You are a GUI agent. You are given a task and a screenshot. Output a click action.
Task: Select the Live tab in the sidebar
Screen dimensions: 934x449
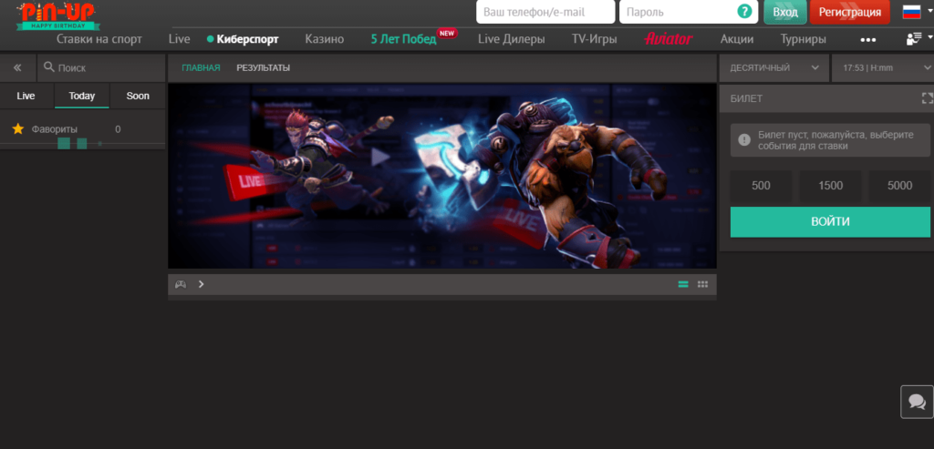26,96
